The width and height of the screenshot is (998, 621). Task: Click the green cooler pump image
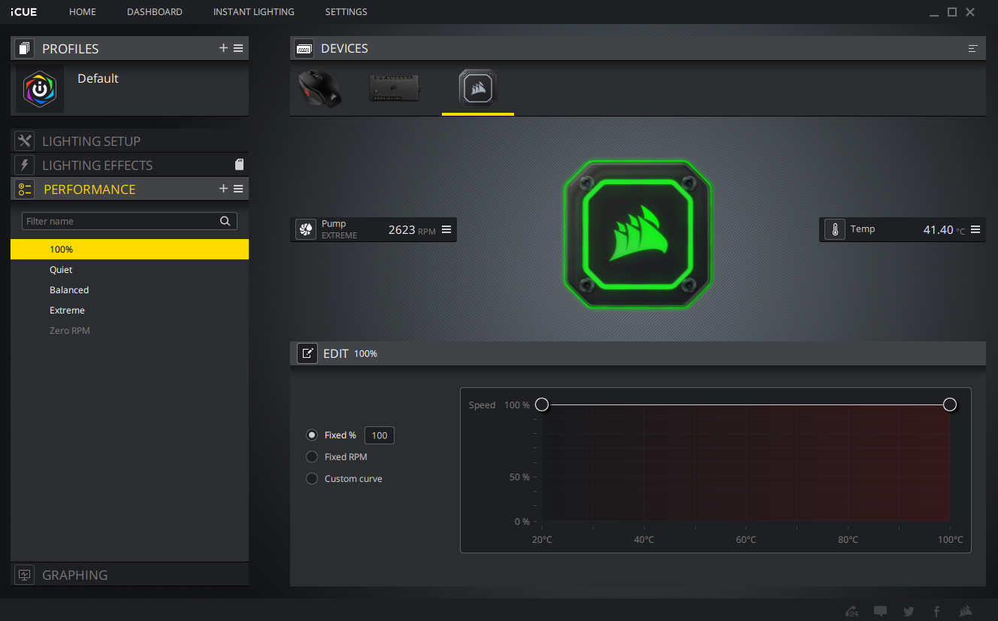[x=637, y=235]
